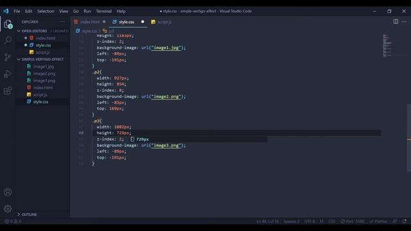Open image3.png in the folder tree
Image resolution: width=411 pixels, height=231 pixels.
(44, 81)
